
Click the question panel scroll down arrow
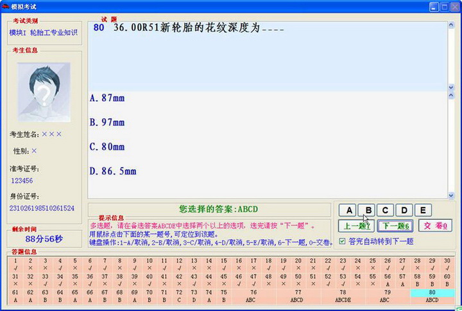pyautogui.click(x=451, y=87)
